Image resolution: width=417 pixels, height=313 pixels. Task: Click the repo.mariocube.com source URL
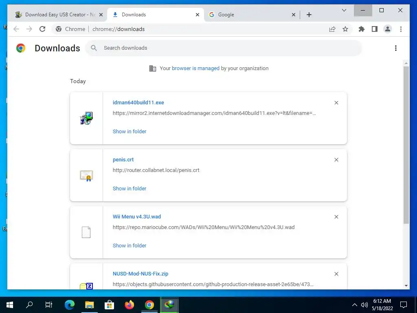(x=204, y=227)
